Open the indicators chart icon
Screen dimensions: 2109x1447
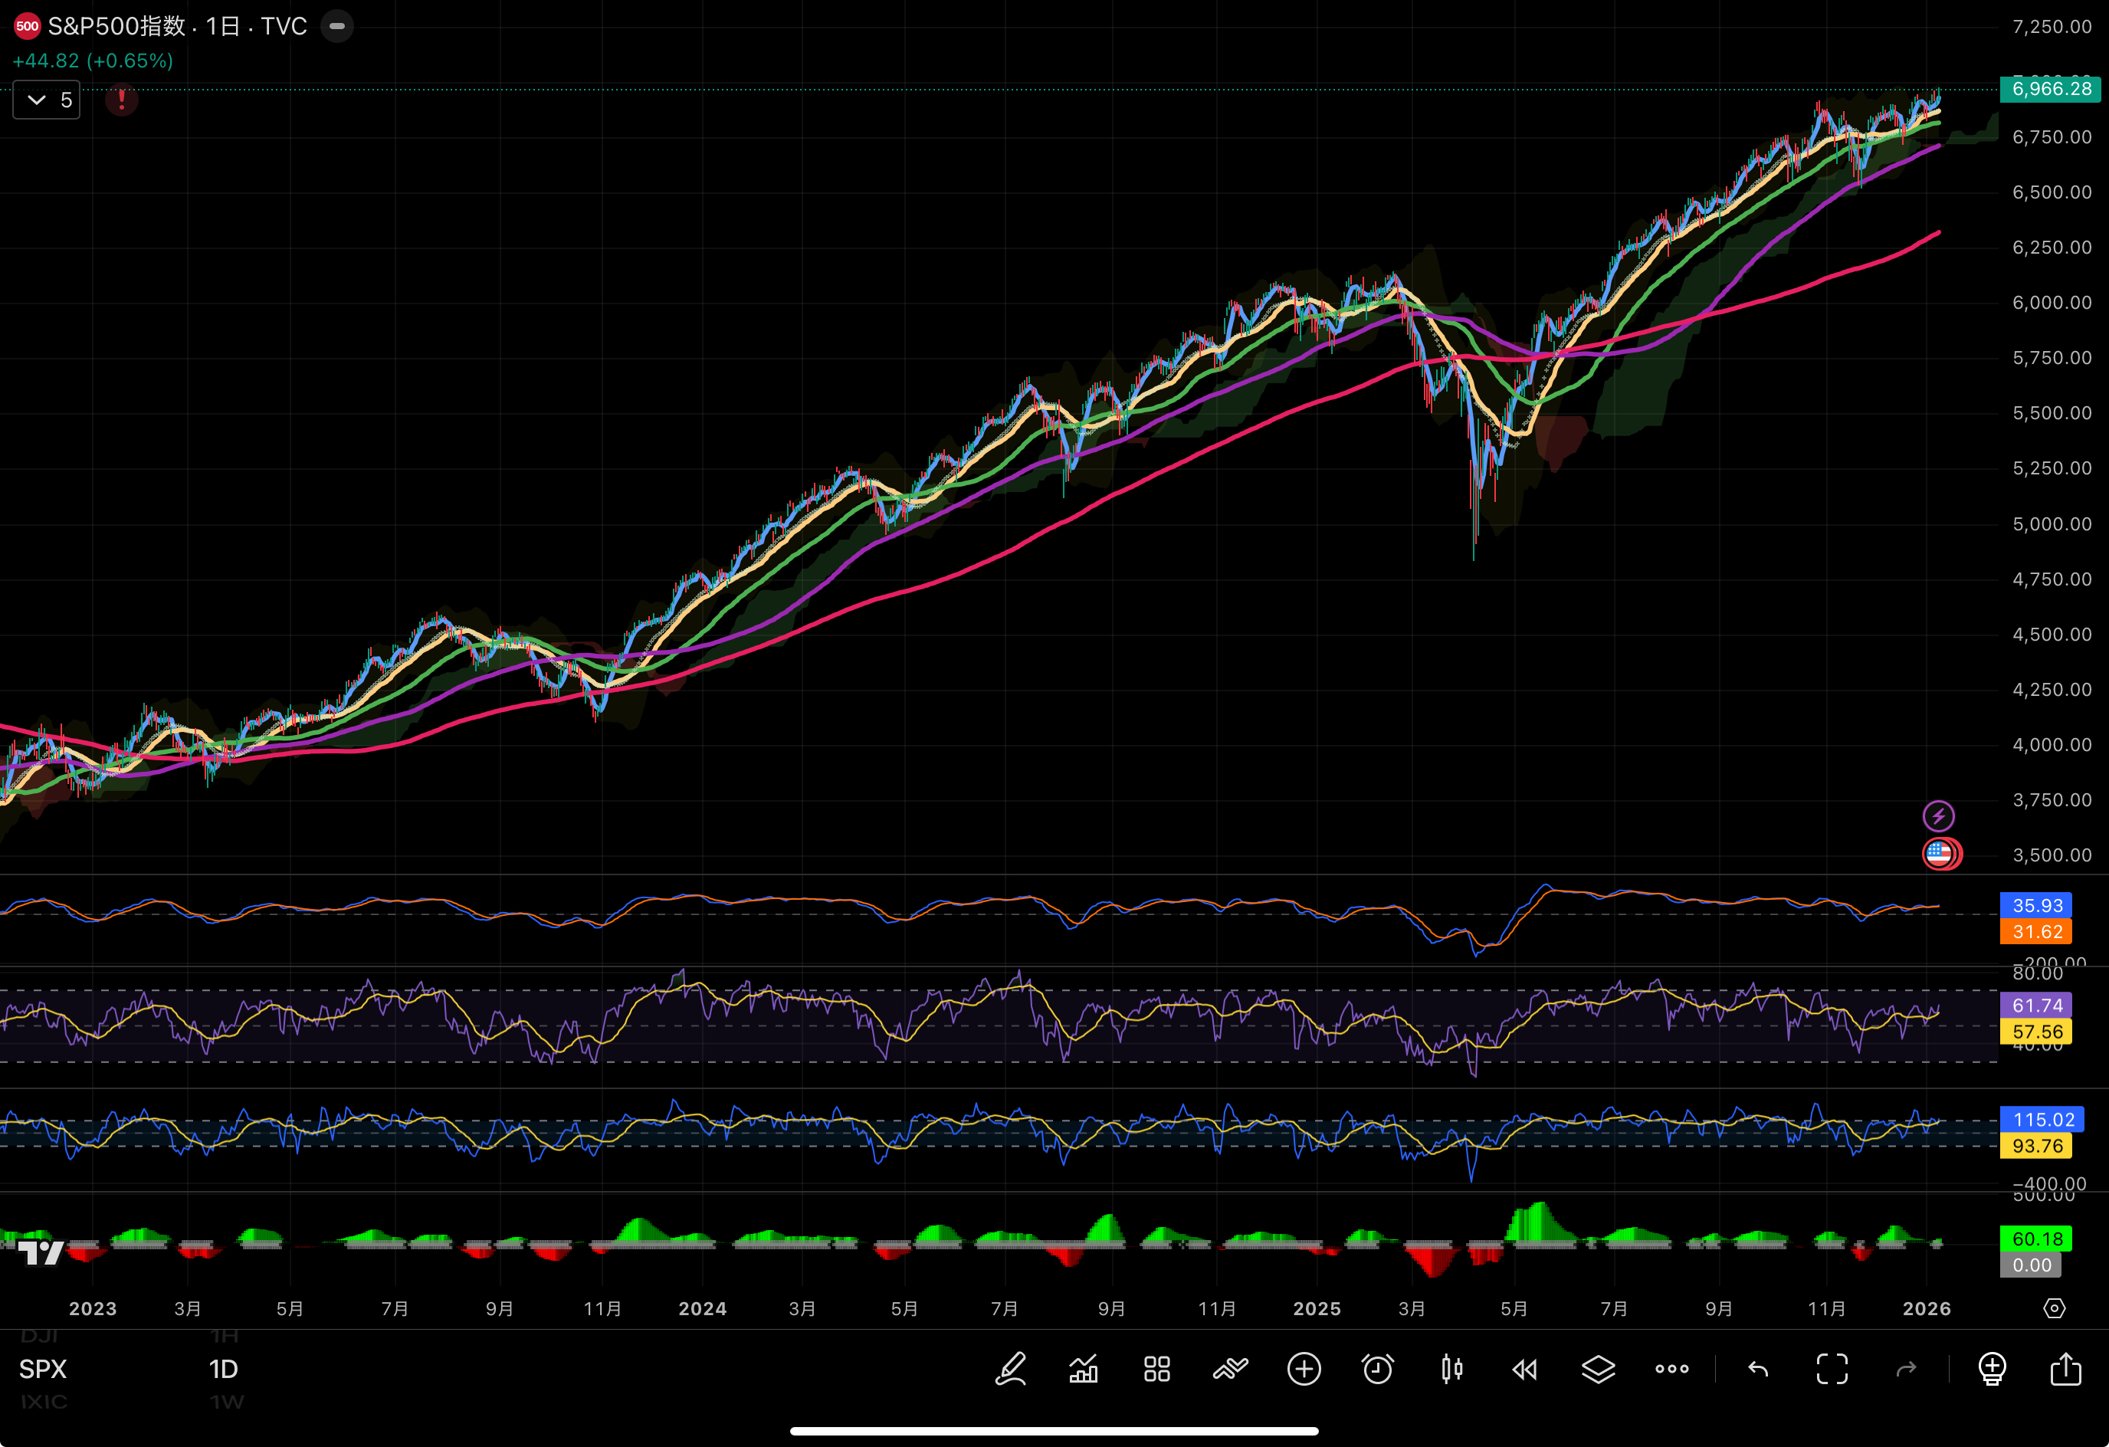point(1084,1369)
